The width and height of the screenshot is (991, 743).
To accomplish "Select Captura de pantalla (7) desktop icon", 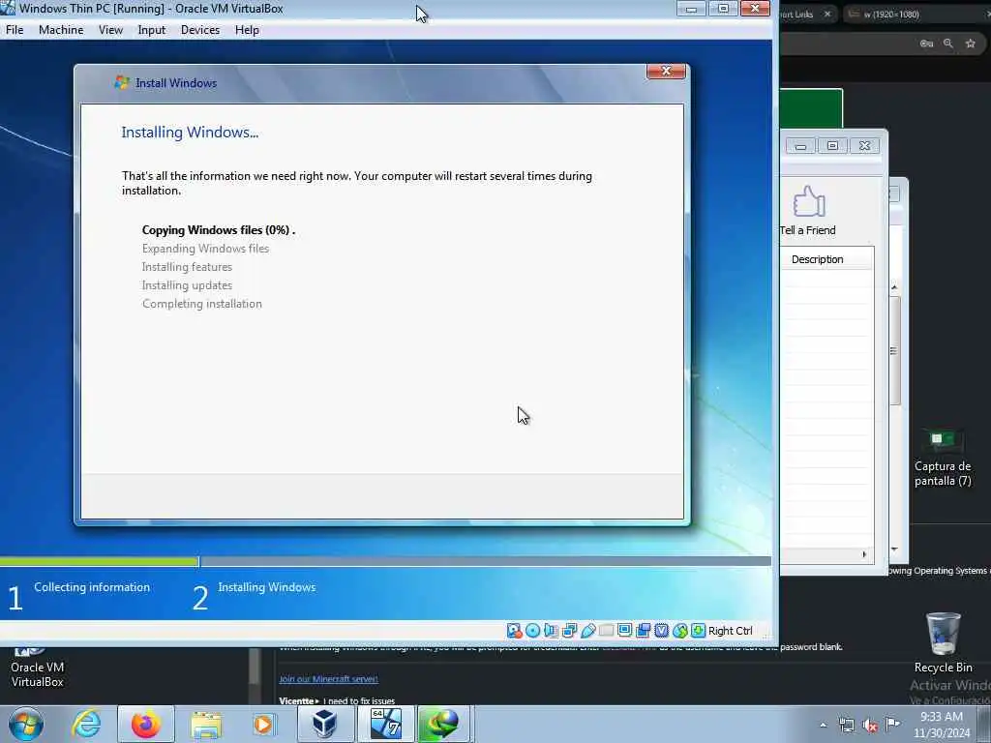I will (943, 458).
